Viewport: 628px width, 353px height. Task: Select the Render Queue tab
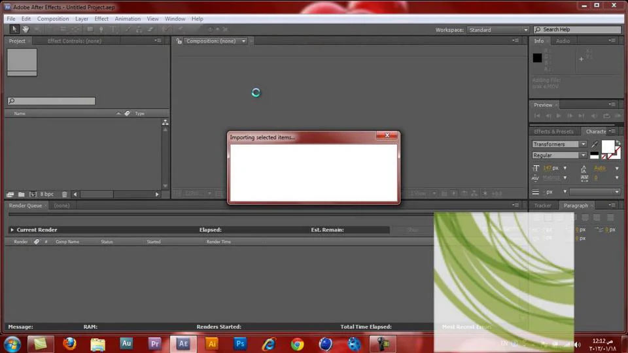pyautogui.click(x=26, y=205)
